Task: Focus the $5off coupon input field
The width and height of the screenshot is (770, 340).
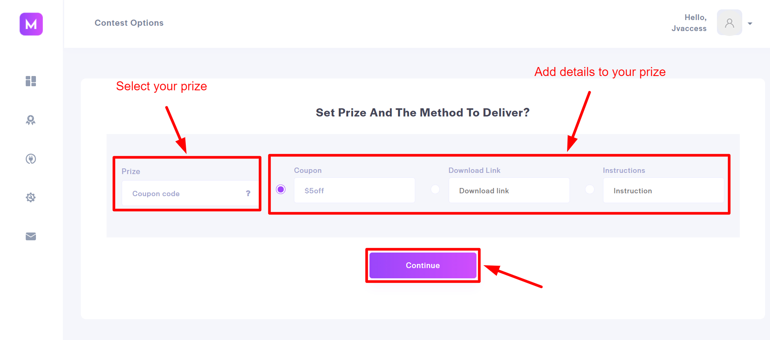Action: pos(354,190)
